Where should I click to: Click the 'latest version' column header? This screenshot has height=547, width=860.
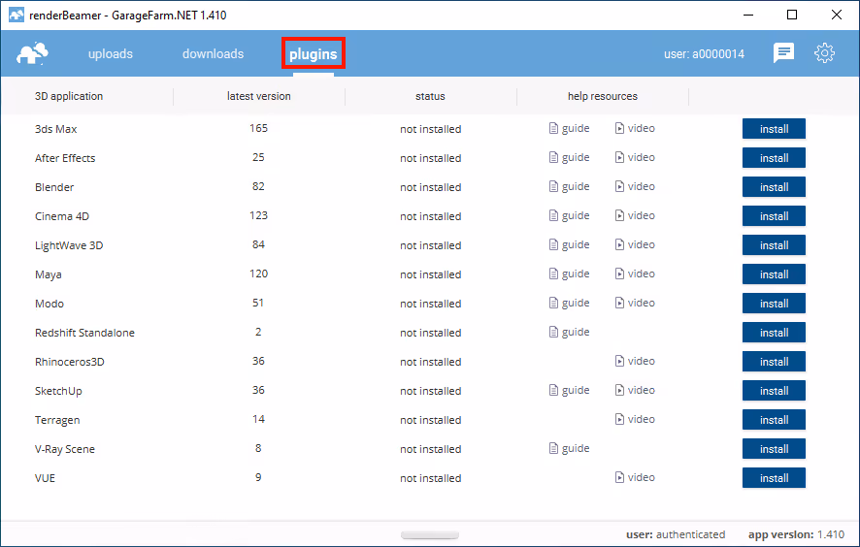click(259, 96)
